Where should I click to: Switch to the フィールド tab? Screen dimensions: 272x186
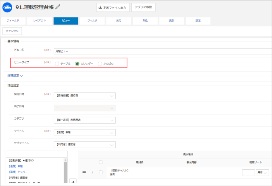pos(13,21)
